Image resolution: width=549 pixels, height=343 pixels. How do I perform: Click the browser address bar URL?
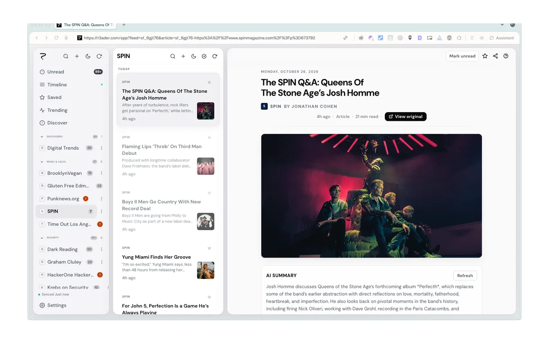199,38
